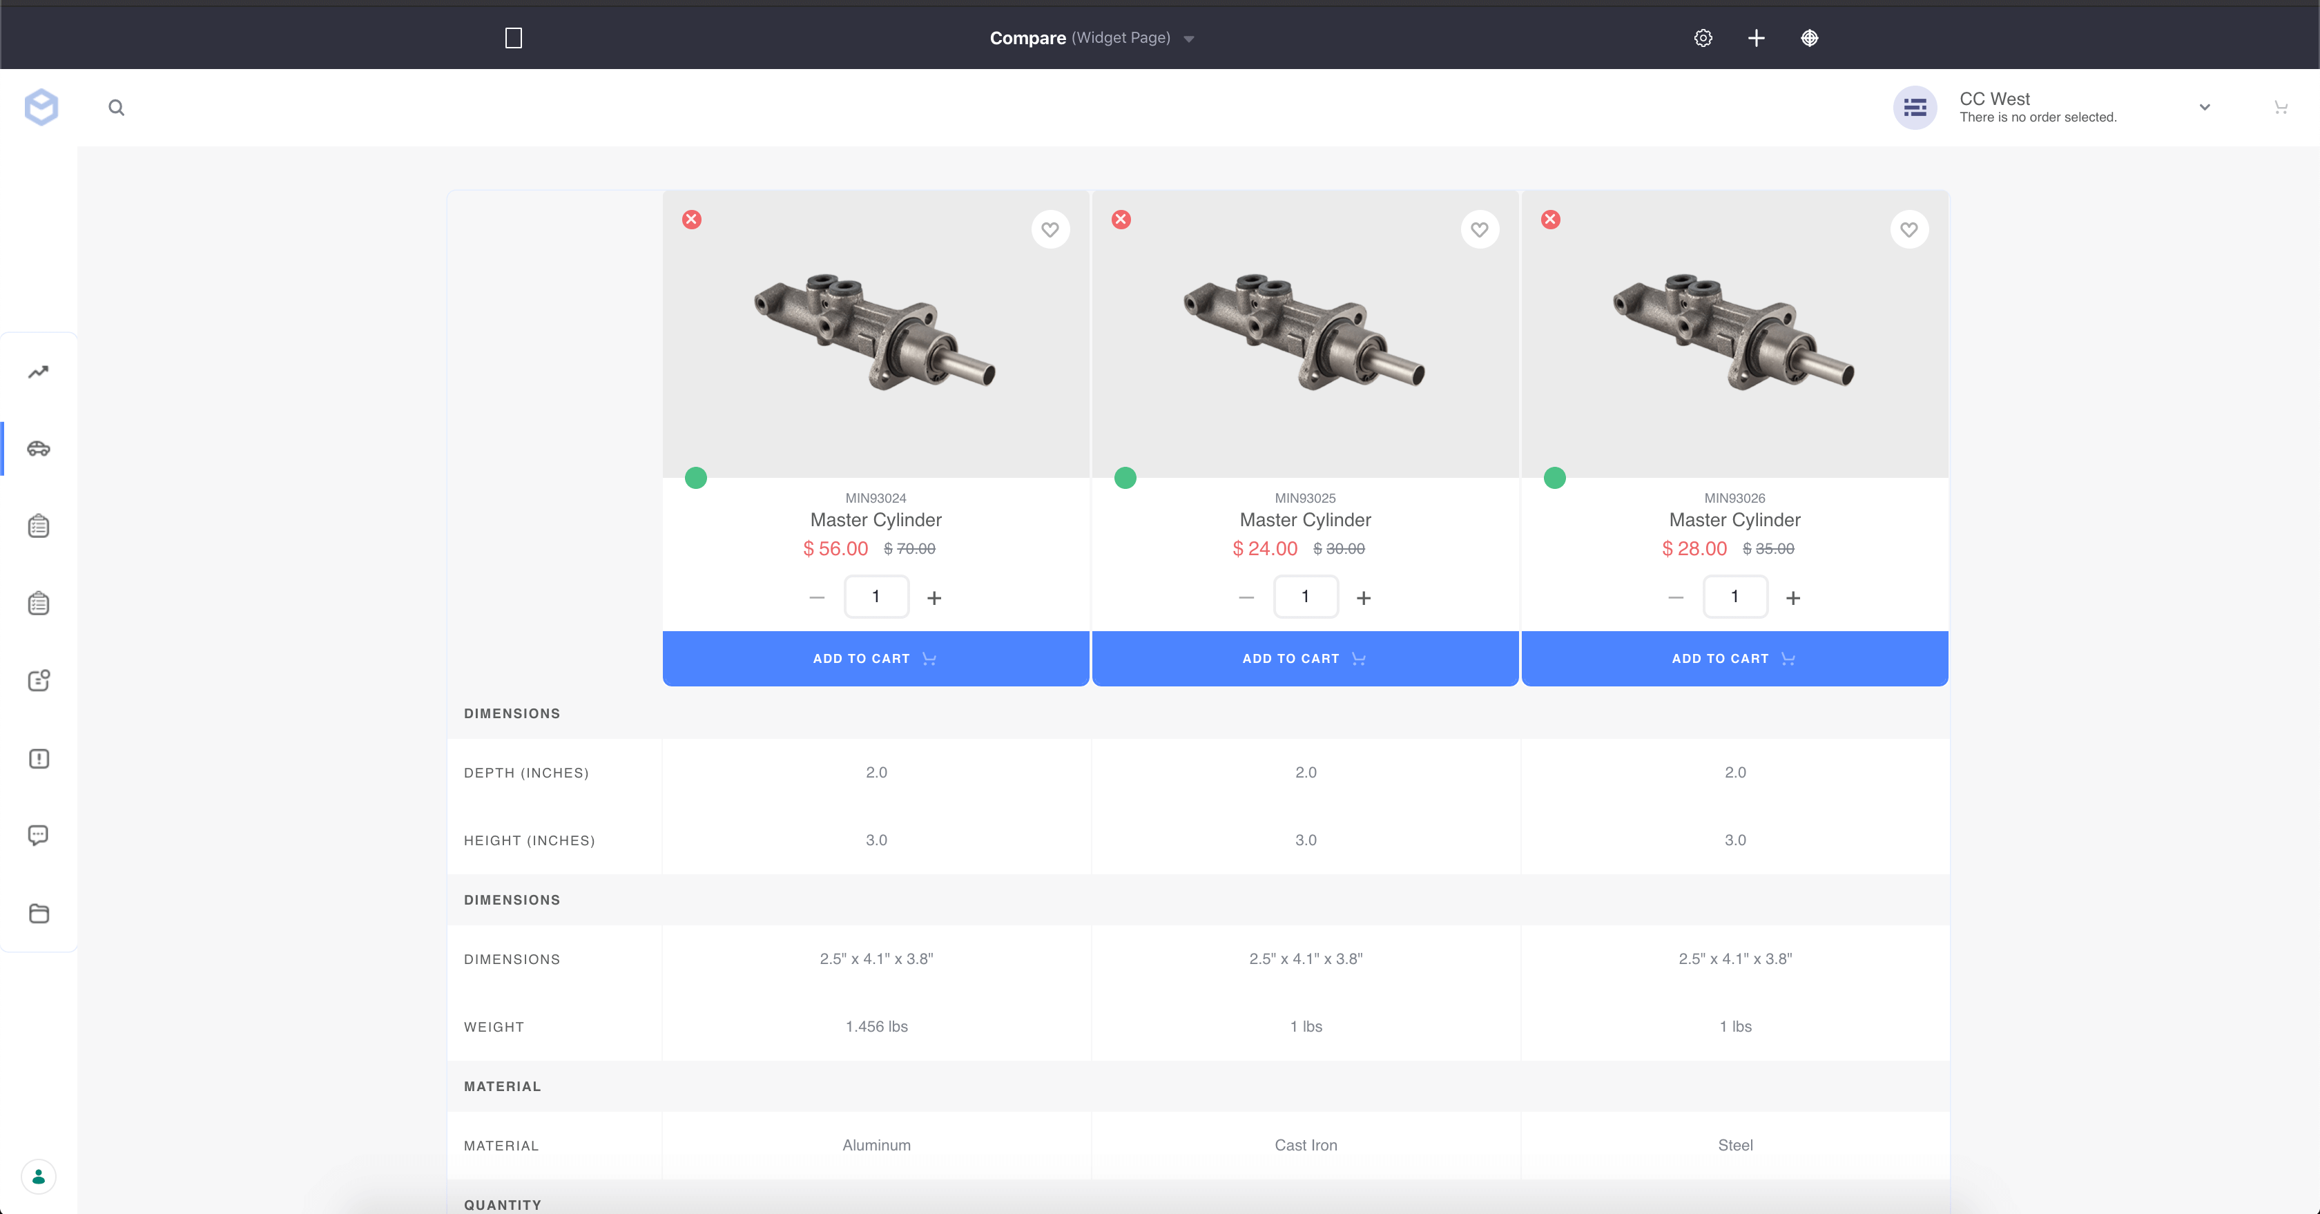Expand the CC West account dropdown
Image resolution: width=2320 pixels, height=1214 pixels.
2204,107
